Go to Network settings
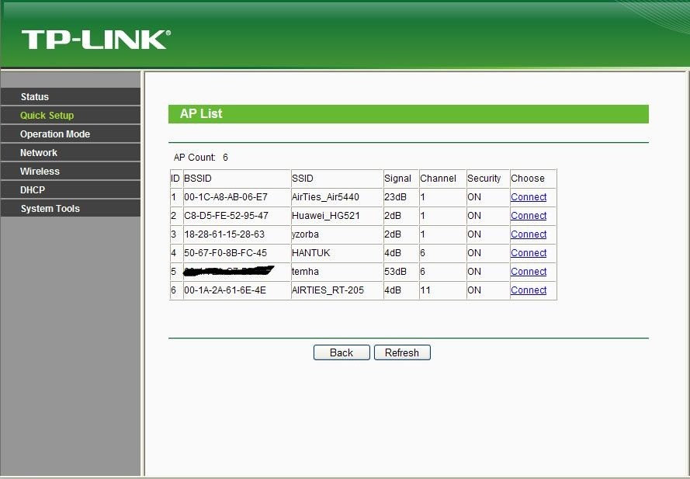 click(x=71, y=153)
